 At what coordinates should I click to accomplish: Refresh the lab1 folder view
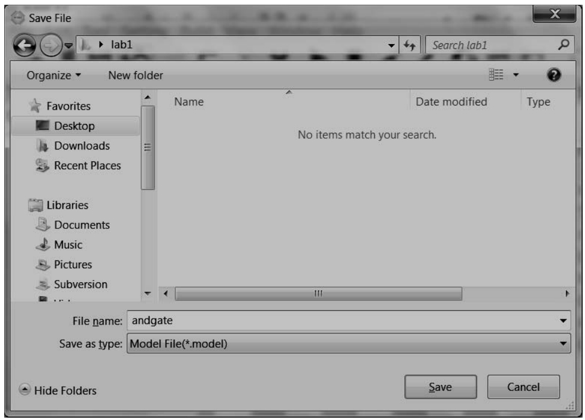click(410, 46)
